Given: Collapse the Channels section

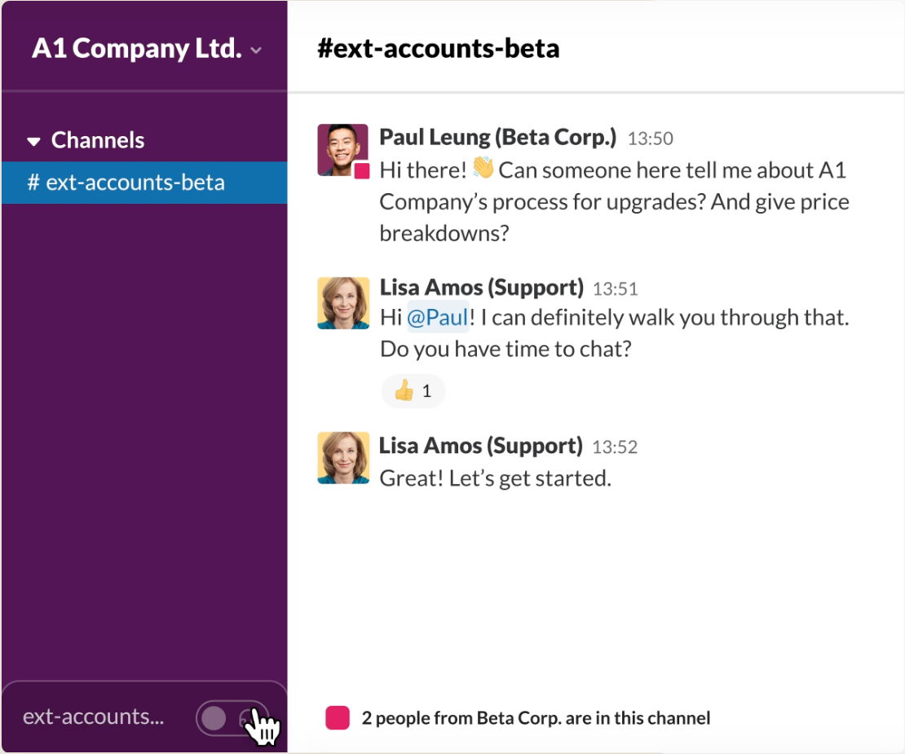Looking at the screenshot, I should tap(33, 140).
